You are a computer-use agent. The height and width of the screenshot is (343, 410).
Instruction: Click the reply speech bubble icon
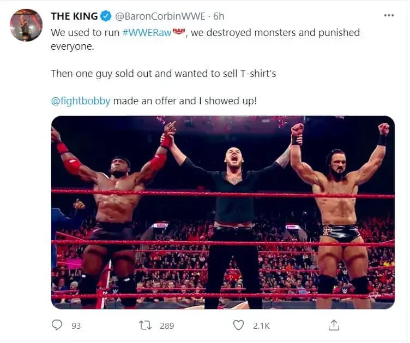[x=57, y=325]
